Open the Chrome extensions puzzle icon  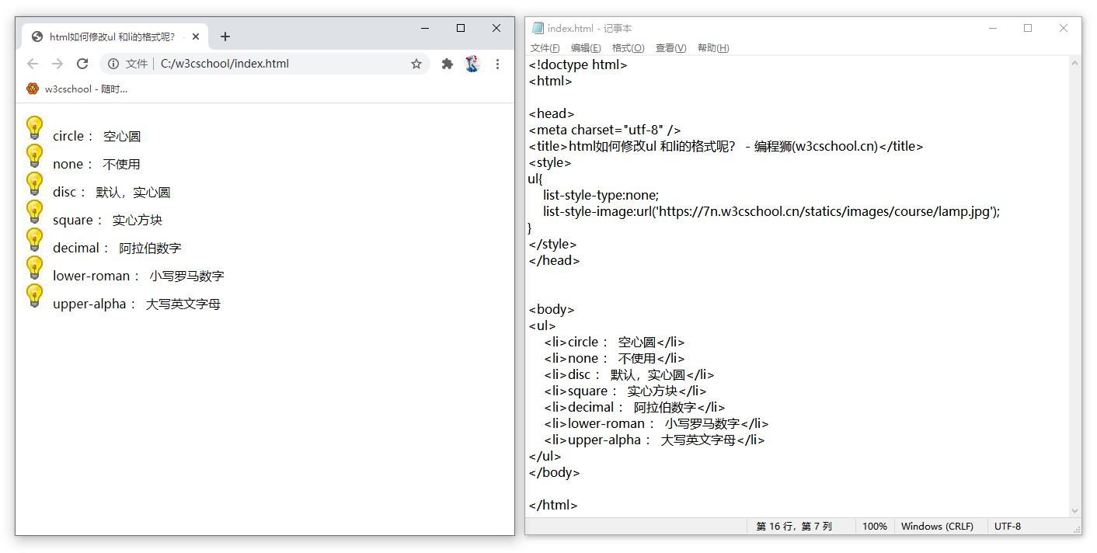[x=448, y=64]
